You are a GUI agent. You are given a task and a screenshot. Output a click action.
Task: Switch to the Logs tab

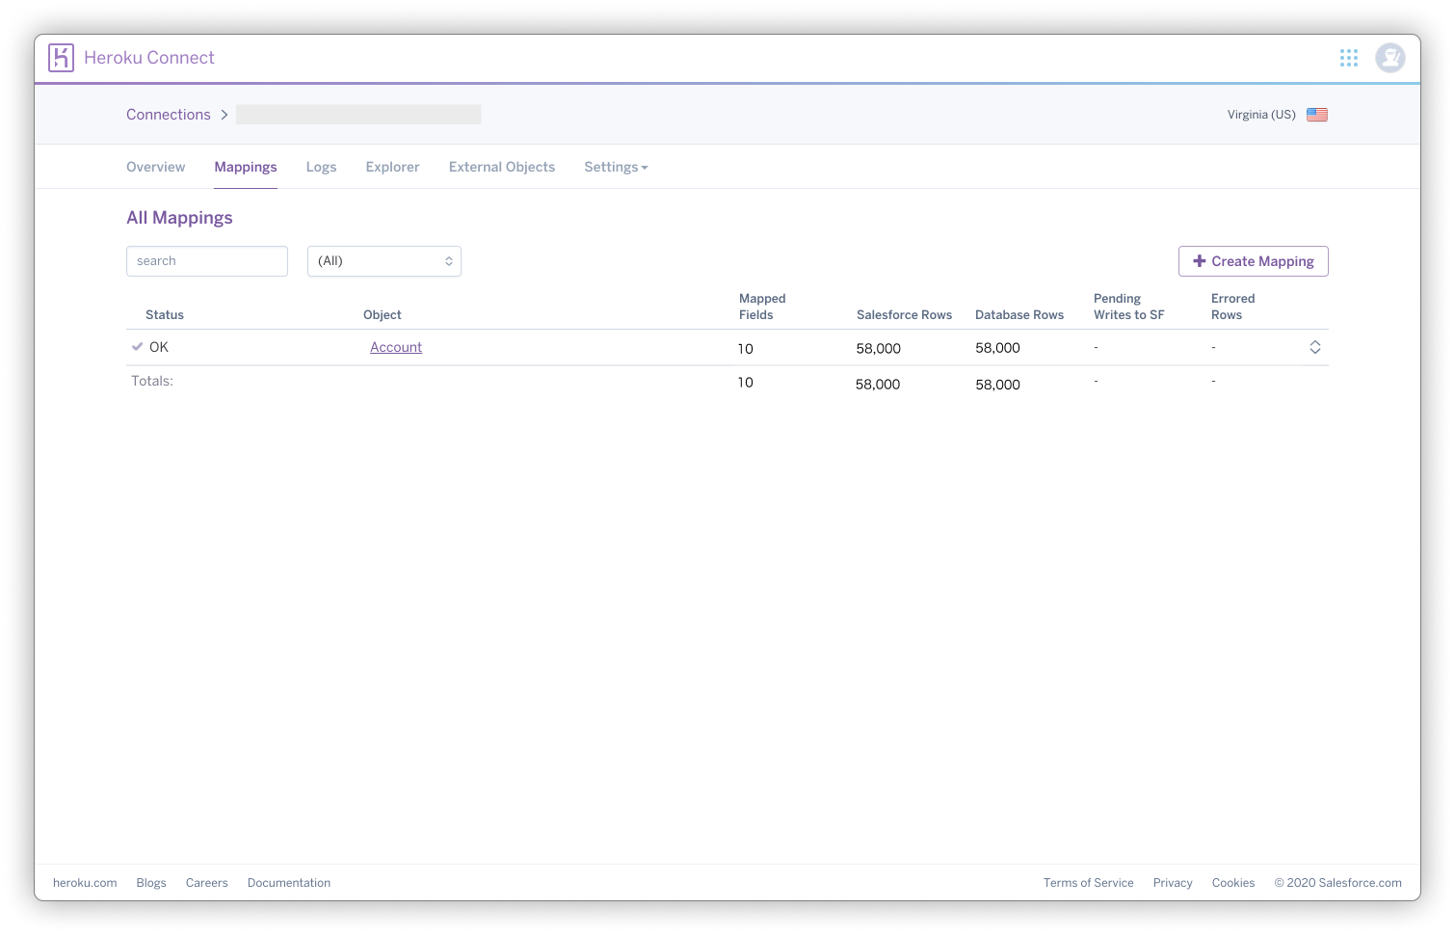[321, 167]
